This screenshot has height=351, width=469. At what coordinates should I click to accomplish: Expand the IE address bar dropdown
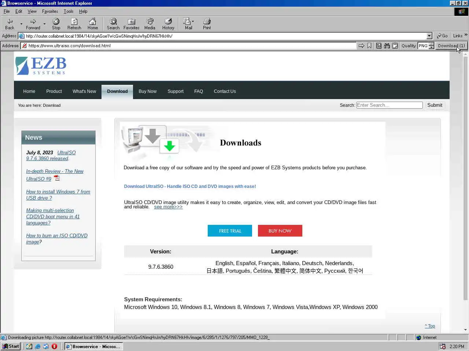click(x=429, y=36)
